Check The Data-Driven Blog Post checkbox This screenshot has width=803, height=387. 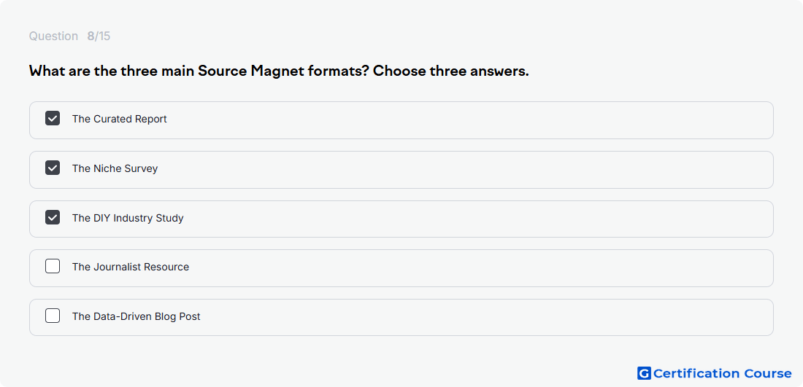53,316
